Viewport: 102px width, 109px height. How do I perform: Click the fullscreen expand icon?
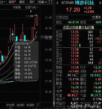click(50, 2)
